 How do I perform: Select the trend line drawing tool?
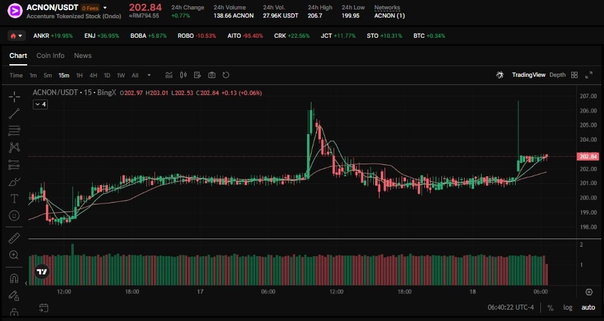point(14,114)
